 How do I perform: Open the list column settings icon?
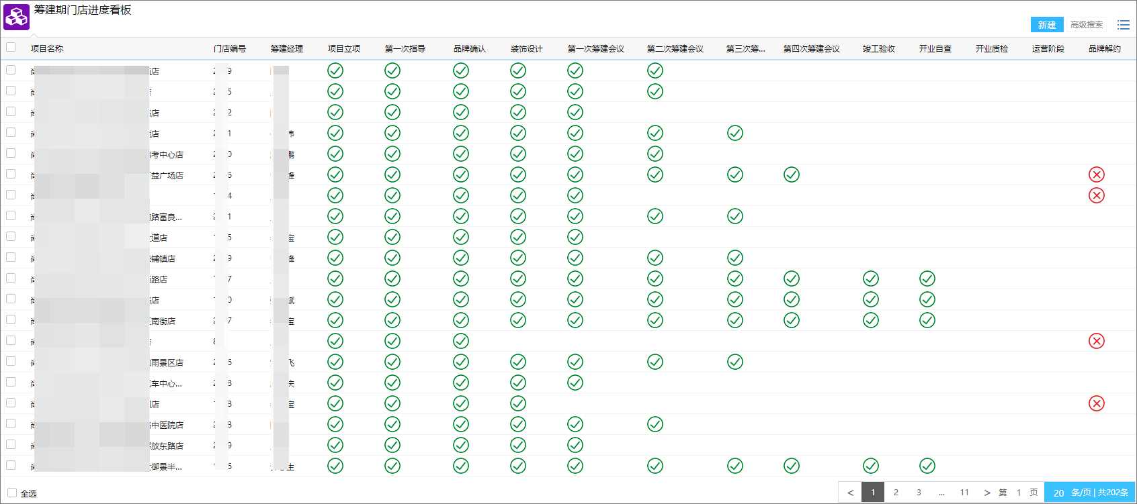(x=1124, y=25)
